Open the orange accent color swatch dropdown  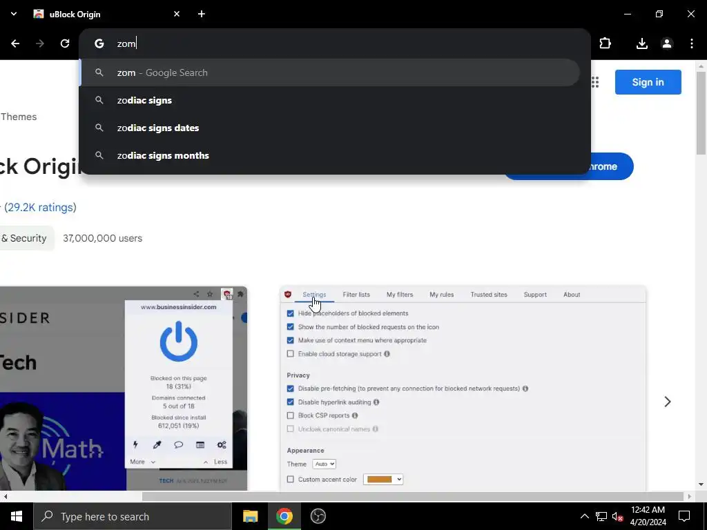pyautogui.click(x=382, y=480)
